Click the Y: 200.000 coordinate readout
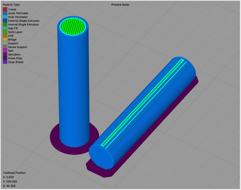Viewport: 241px width, 190px height. pyautogui.click(x=10, y=181)
